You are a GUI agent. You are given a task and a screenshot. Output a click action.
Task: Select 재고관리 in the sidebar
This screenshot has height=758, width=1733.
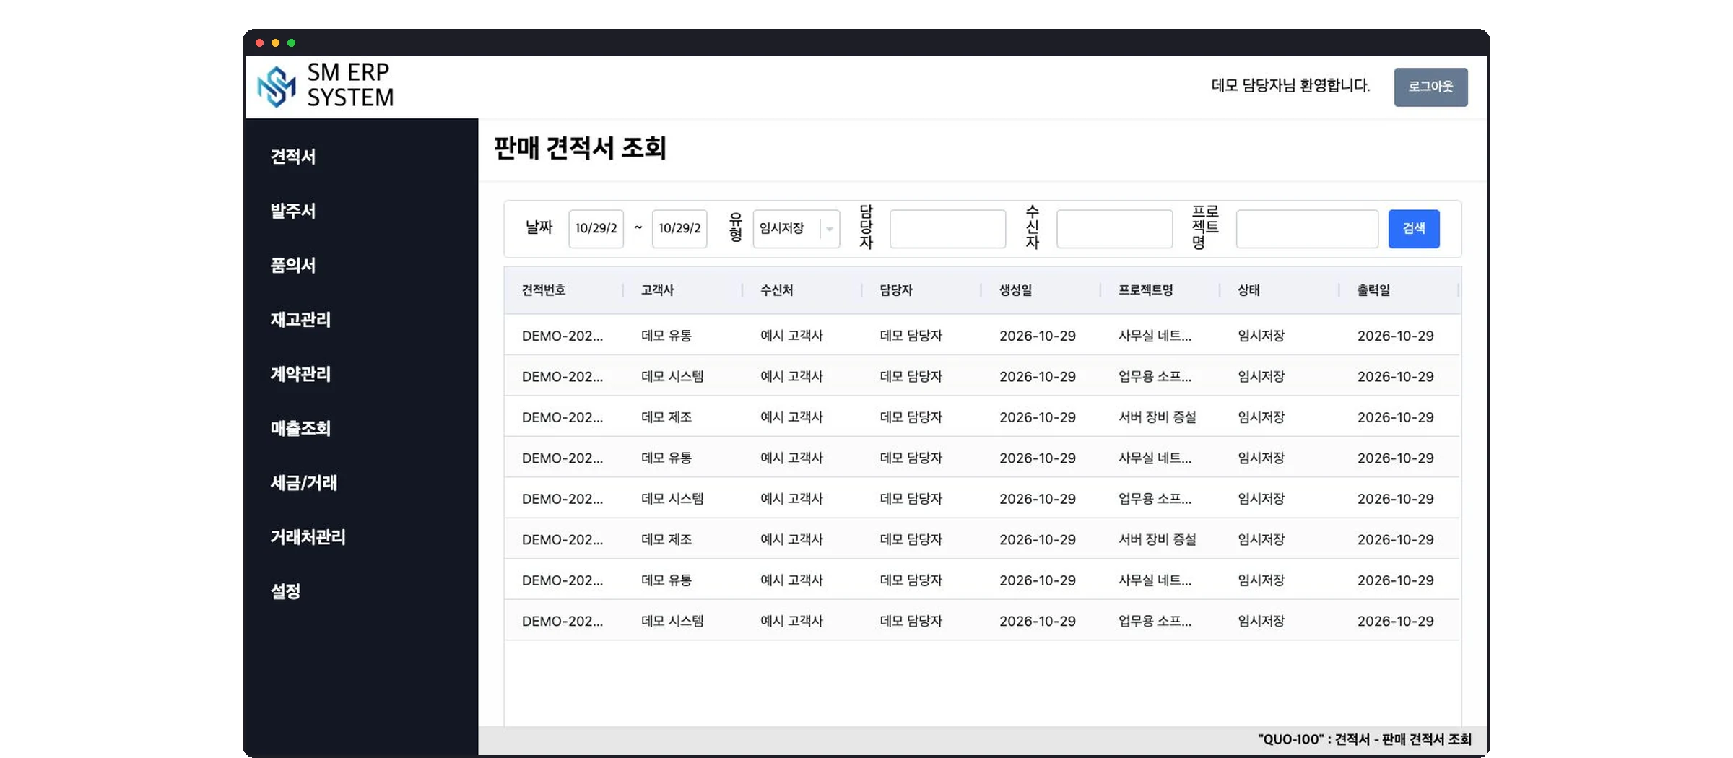pyautogui.click(x=300, y=319)
